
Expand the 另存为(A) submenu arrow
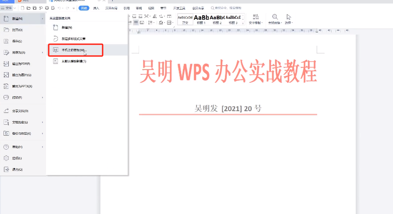point(43,53)
